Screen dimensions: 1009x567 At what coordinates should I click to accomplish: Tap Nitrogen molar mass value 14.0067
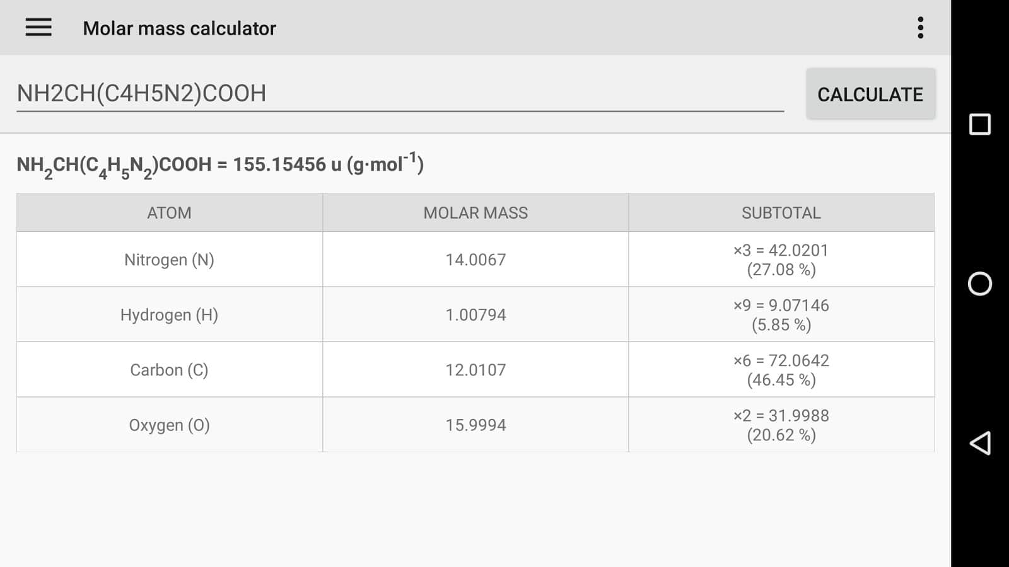coord(475,260)
